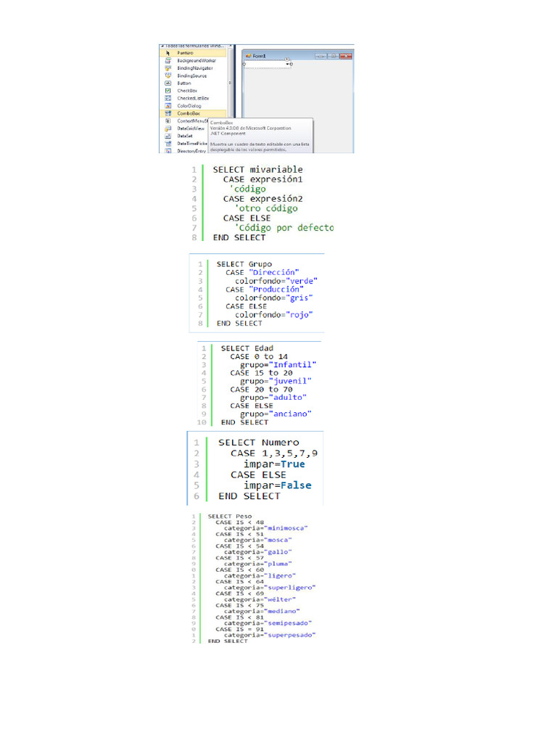Select the Puntero pointer tool icon
This screenshot has width=557, height=743.
click(x=168, y=53)
